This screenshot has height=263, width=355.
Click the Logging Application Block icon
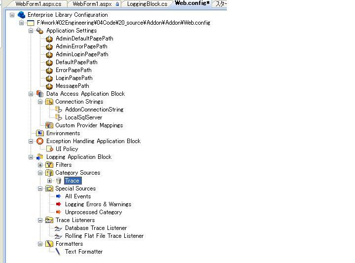click(40, 157)
